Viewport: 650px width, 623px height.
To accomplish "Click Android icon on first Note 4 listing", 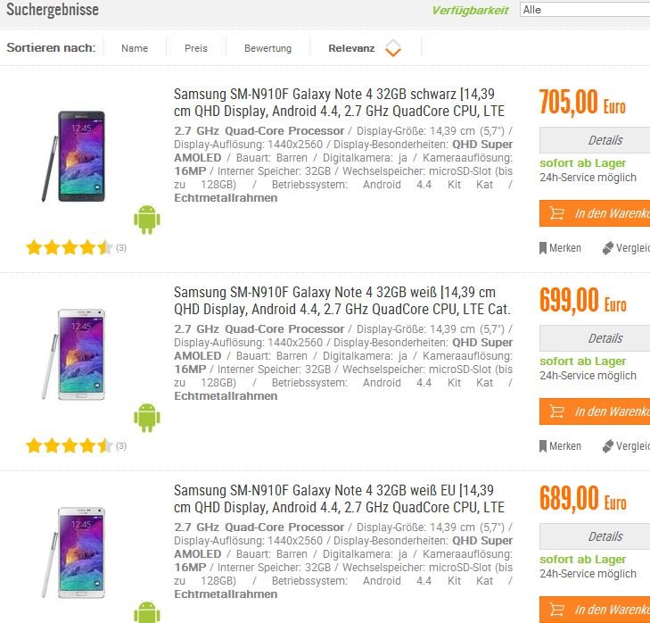I will (147, 220).
